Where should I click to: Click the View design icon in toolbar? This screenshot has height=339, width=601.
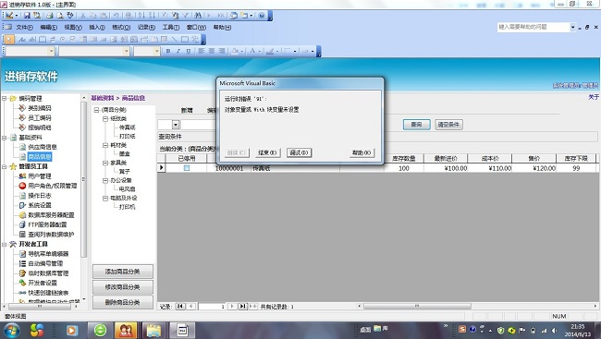pyautogui.click(x=9, y=16)
